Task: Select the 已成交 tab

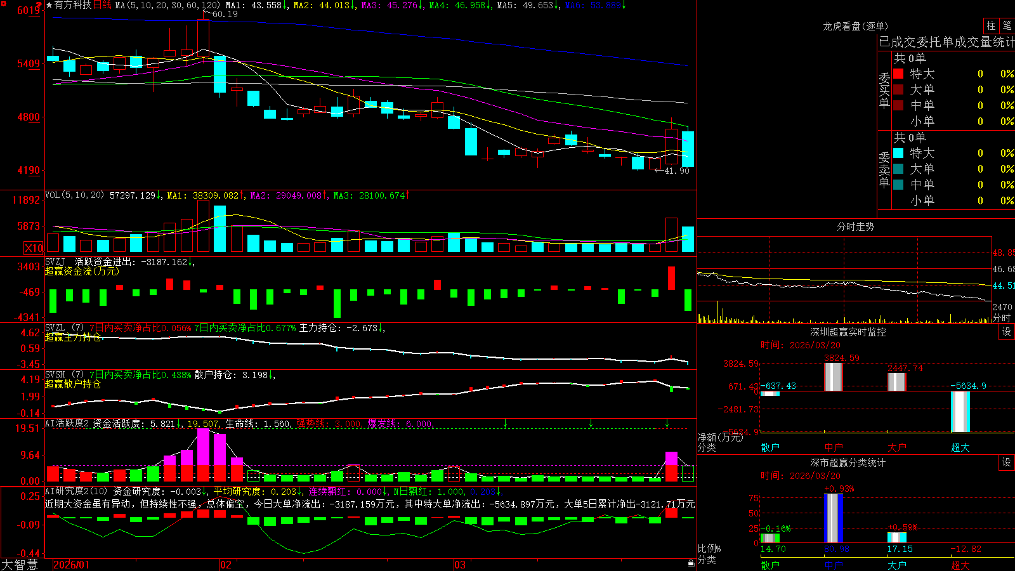Action: 899,42
